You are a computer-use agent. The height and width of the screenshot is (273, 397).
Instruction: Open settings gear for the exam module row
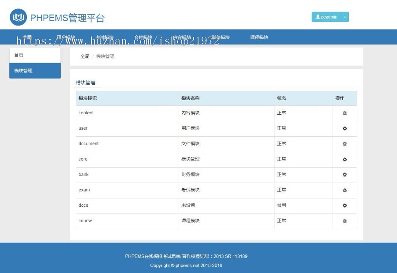[x=345, y=190]
